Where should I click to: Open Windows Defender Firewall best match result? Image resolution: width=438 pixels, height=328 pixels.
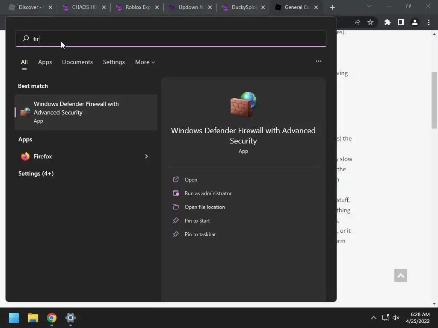point(86,112)
